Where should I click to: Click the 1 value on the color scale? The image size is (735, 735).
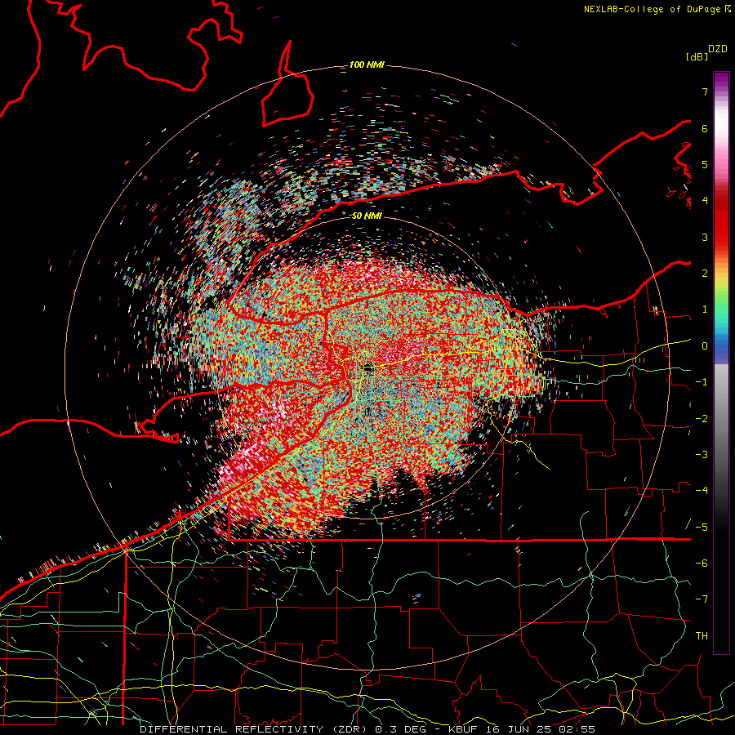click(x=705, y=310)
